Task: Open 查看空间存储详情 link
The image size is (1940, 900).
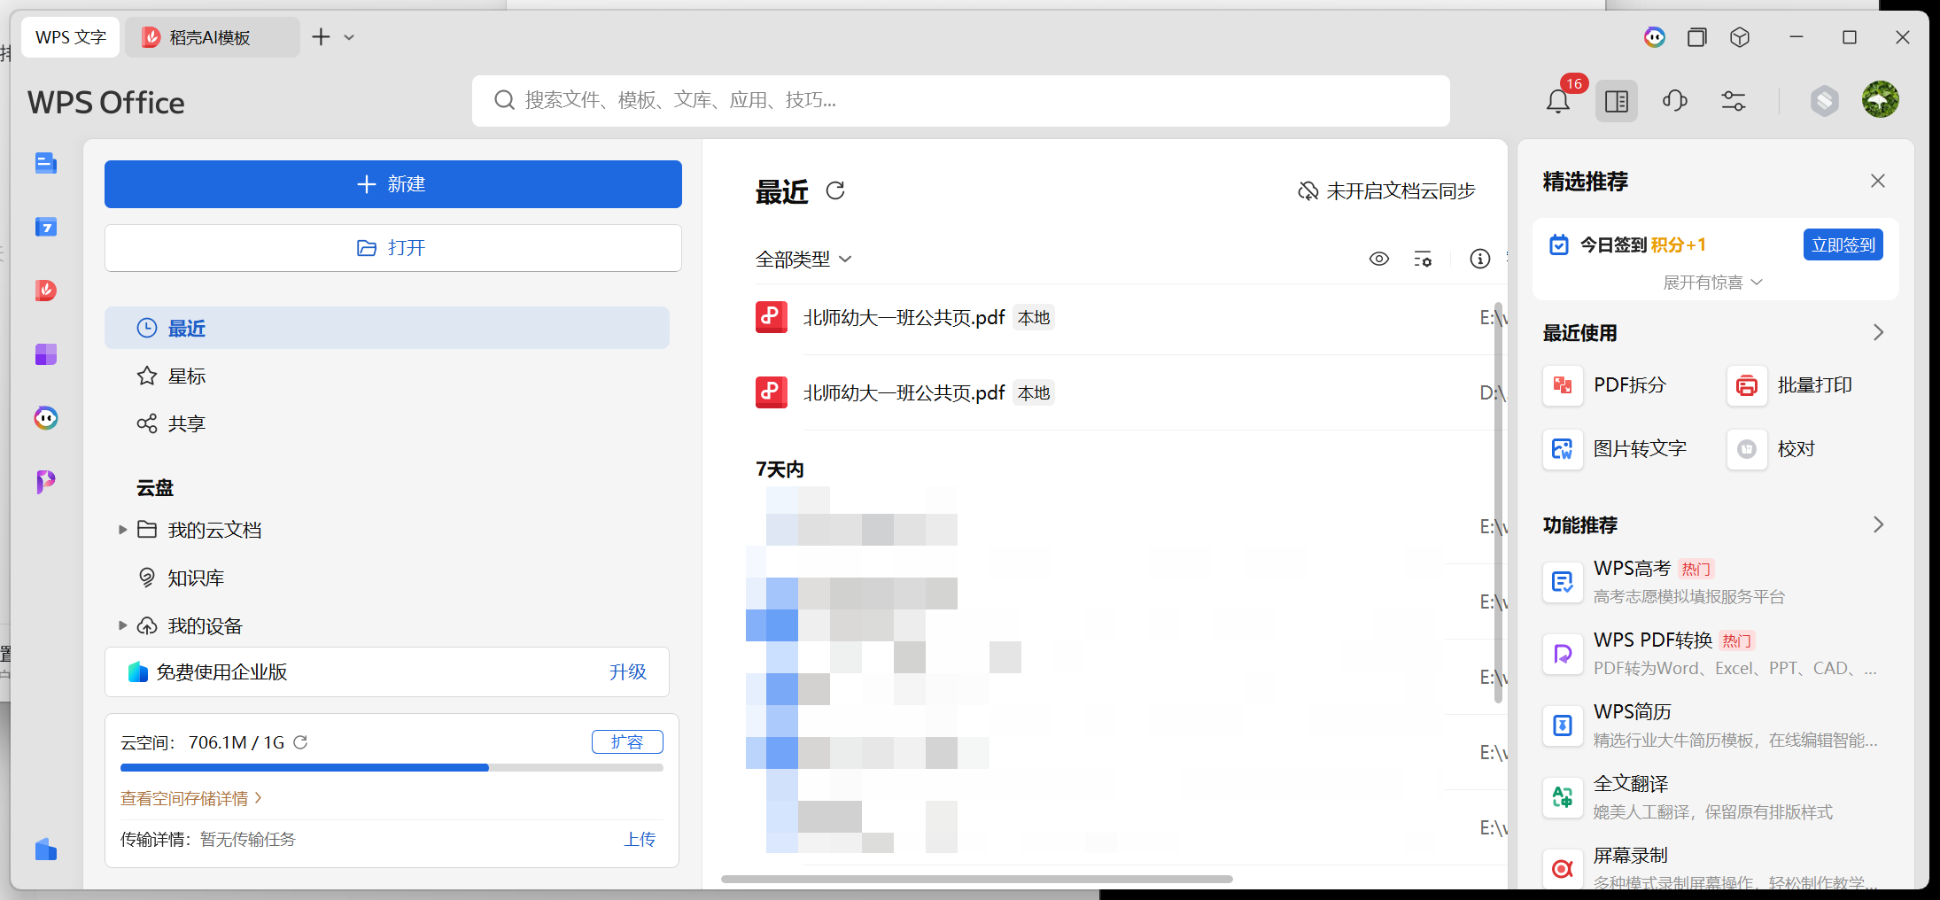Action: coord(190,798)
